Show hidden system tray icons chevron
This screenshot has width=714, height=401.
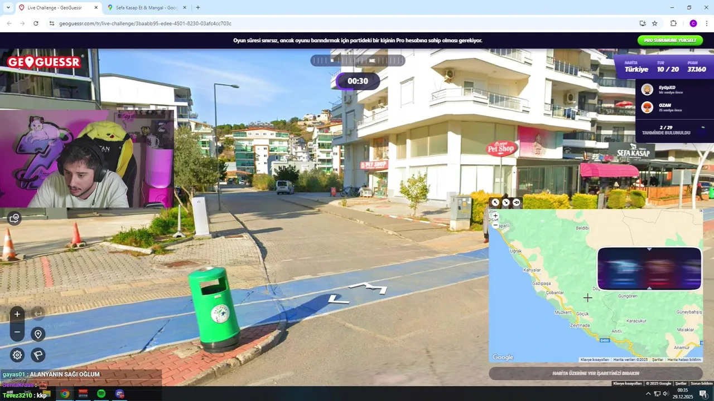(648, 394)
